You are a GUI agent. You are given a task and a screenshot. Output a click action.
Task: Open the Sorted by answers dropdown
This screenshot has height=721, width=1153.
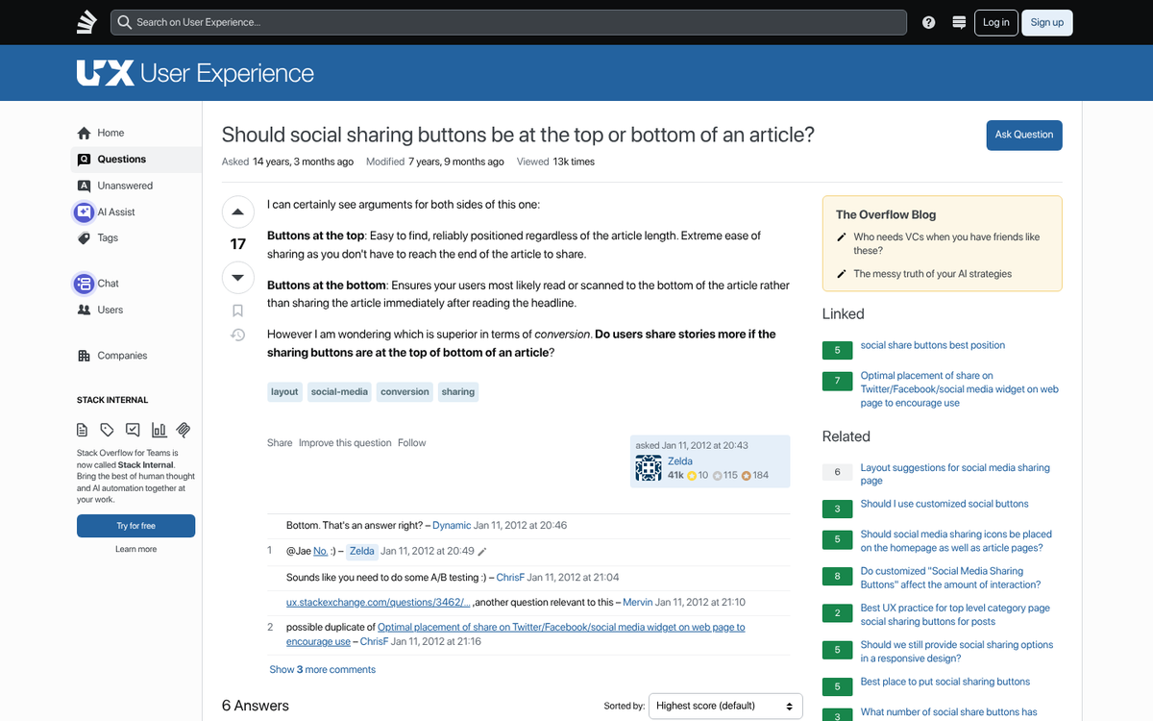[725, 706]
